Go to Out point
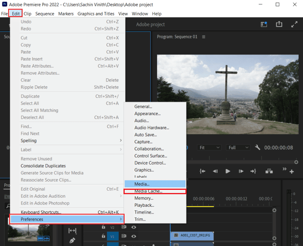This screenshot has height=246, width=303. (253, 171)
